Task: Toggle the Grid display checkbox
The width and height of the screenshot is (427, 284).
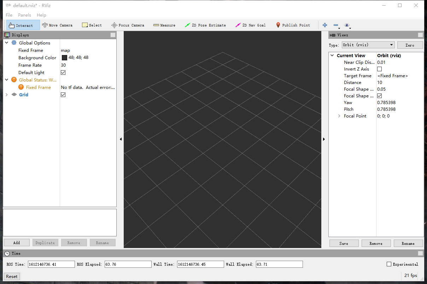Action: [x=63, y=95]
